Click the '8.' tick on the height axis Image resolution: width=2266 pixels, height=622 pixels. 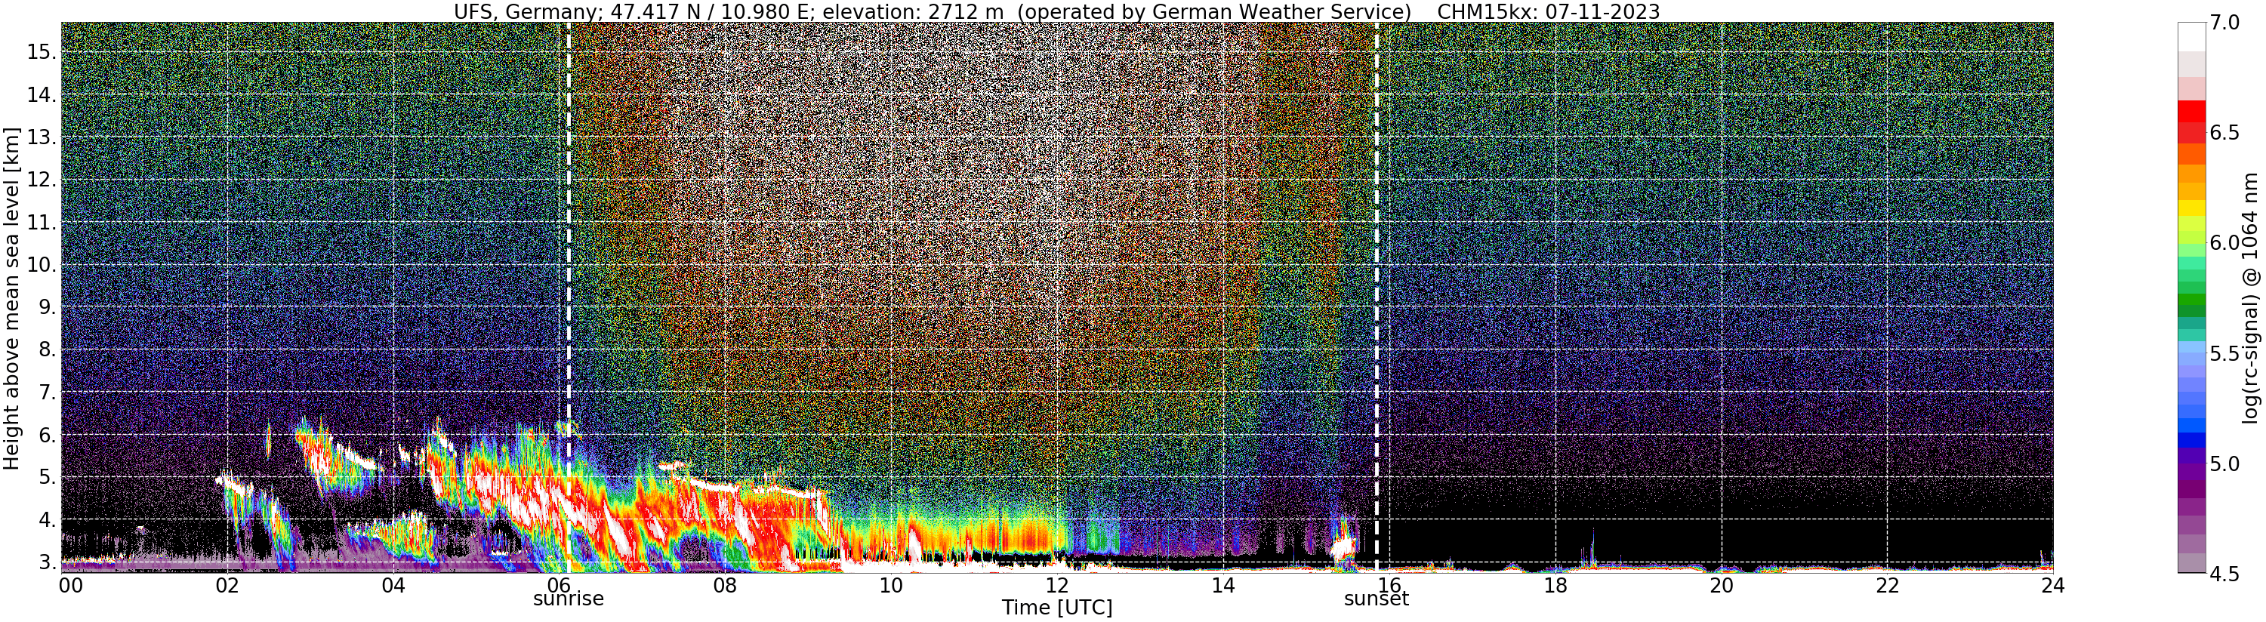pos(48,349)
